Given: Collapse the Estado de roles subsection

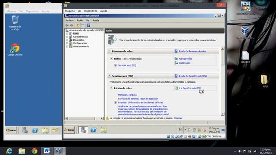Looking at the screenshot, I should tap(112, 88).
